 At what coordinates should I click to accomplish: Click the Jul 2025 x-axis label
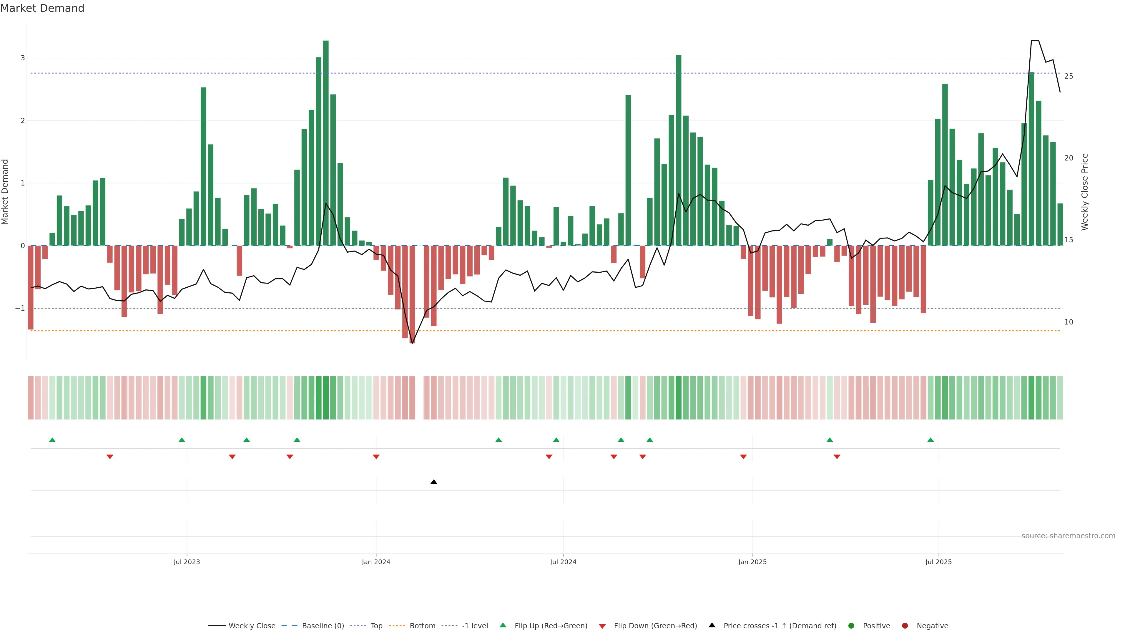click(x=938, y=562)
